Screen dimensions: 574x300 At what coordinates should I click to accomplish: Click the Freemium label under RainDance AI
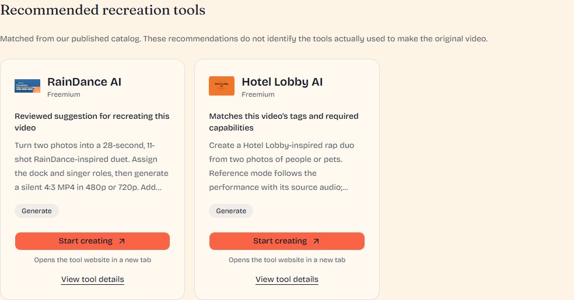tap(64, 94)
